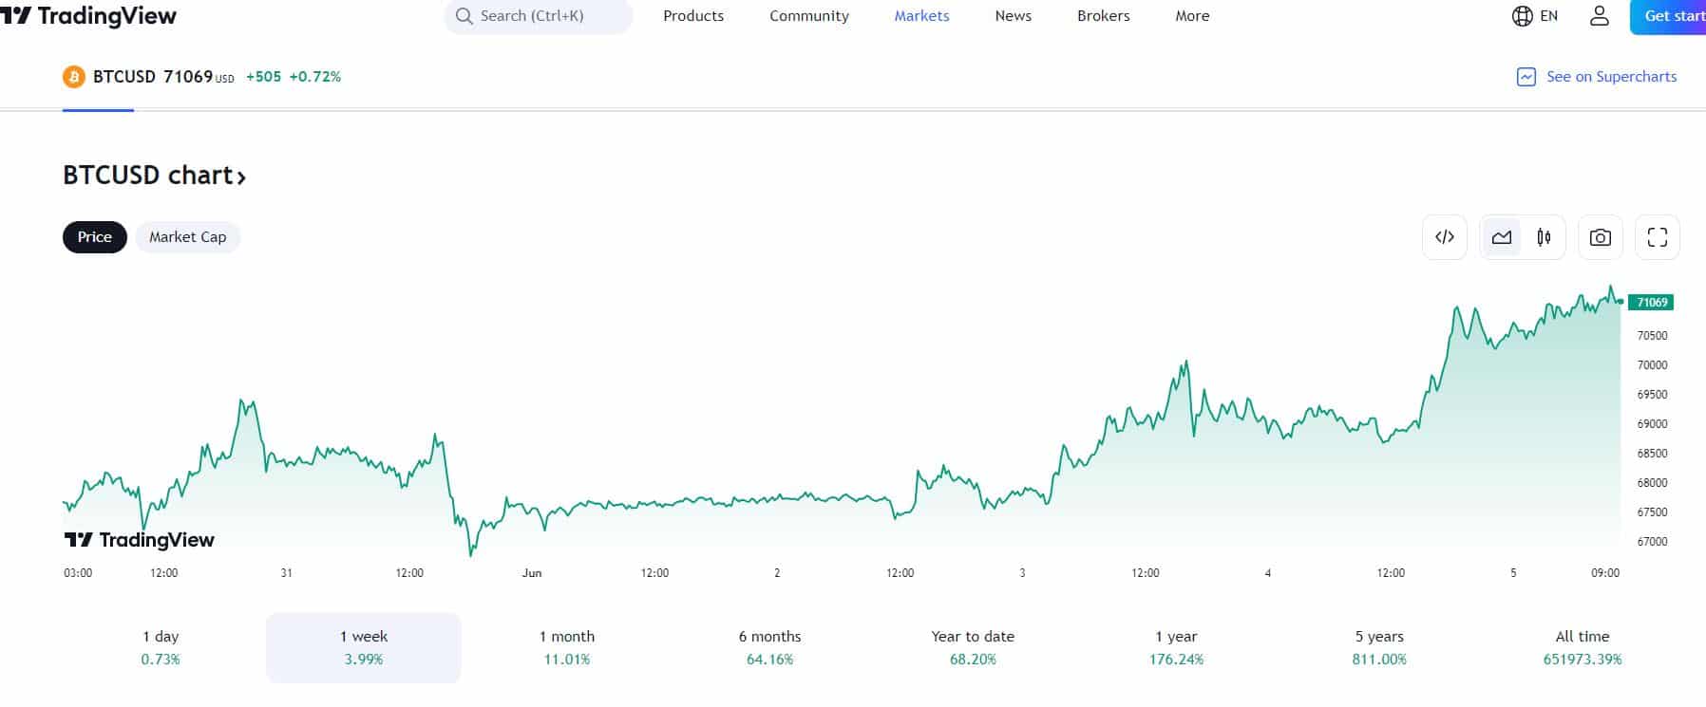Select the Price toggle
This screenshot has height=707, width=1706.
95,237
